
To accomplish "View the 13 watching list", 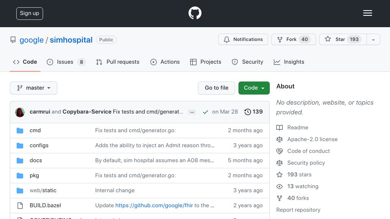I will 303,186.
